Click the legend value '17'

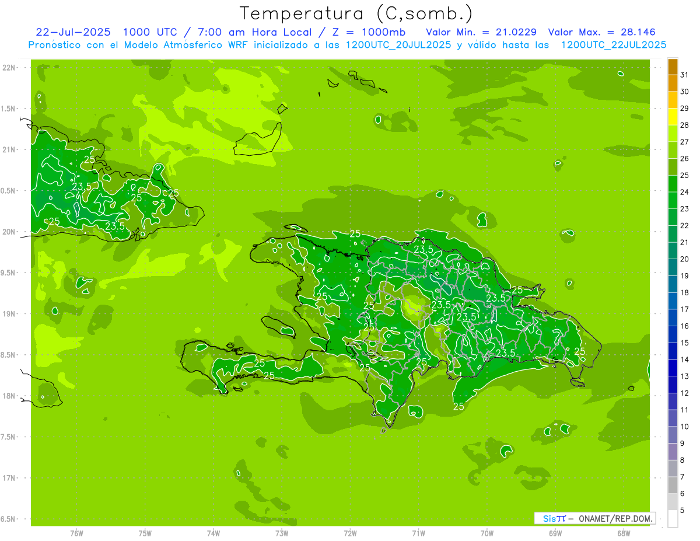pos(684,309)
